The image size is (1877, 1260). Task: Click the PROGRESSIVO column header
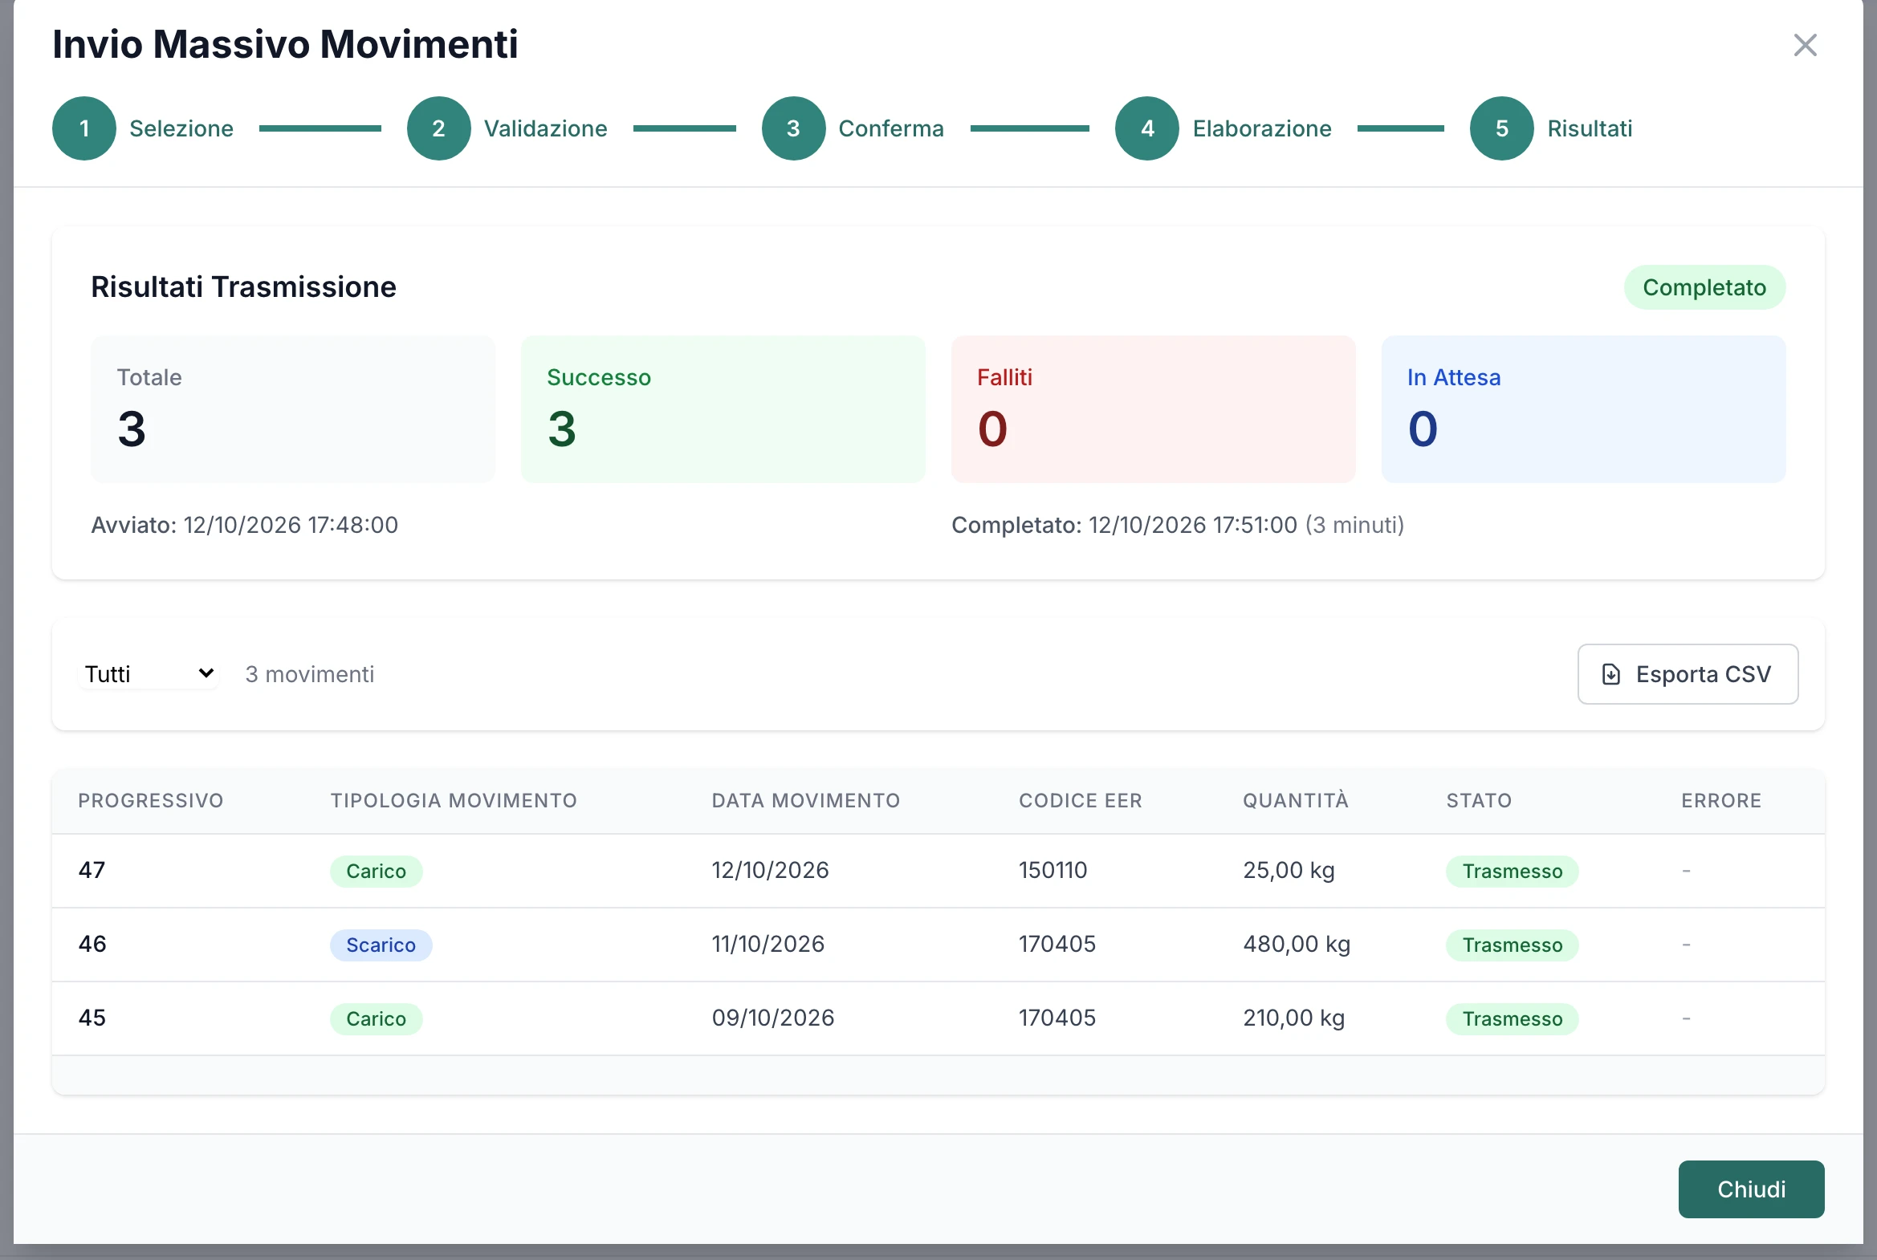(151, 800)
